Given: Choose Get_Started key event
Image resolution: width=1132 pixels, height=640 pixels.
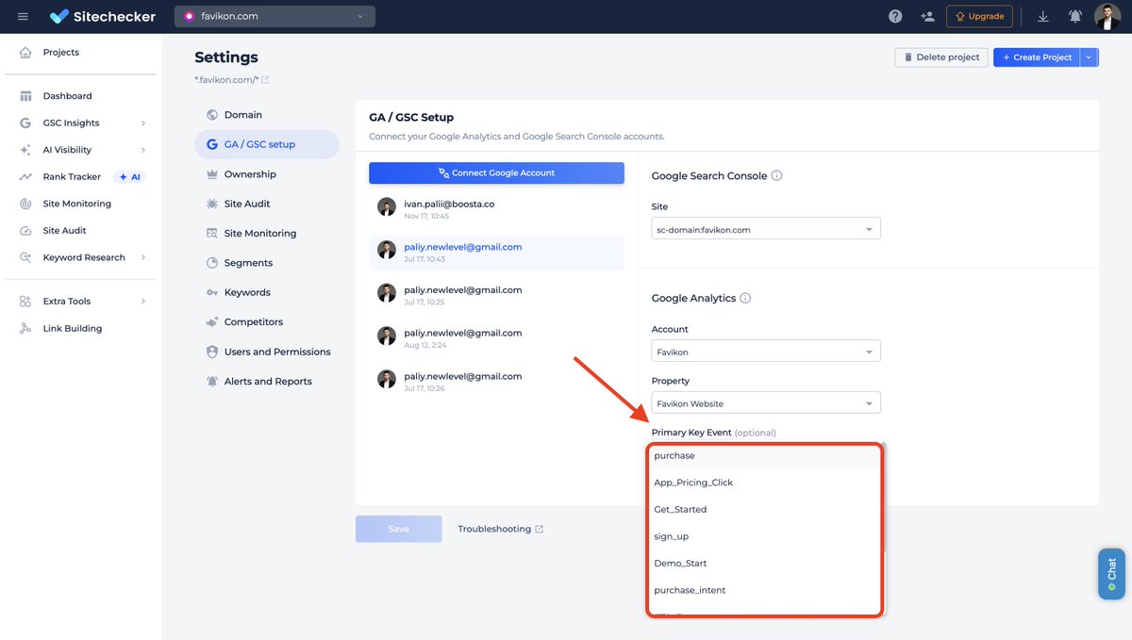Looking at the screenshot, I should click(765, 509).
